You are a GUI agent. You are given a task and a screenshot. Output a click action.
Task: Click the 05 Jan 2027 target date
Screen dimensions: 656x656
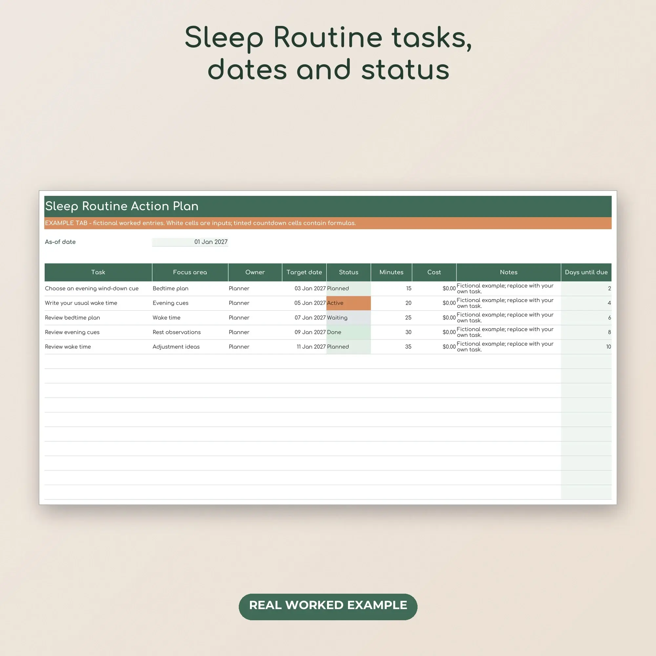click(x=304, y=303)
